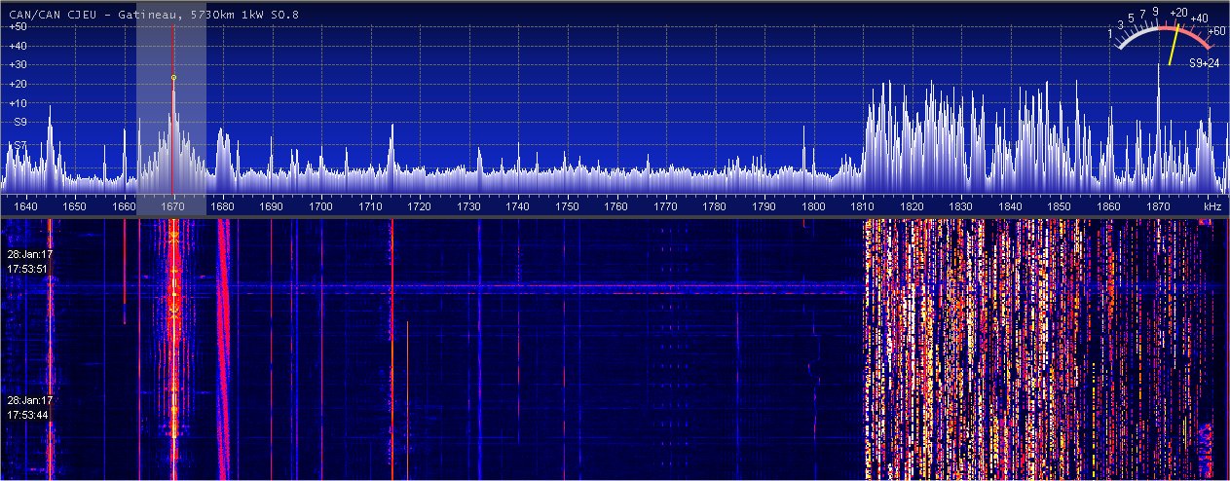Click the +50 dB scale label
The image size is (1230, 481).
point(18,27)
